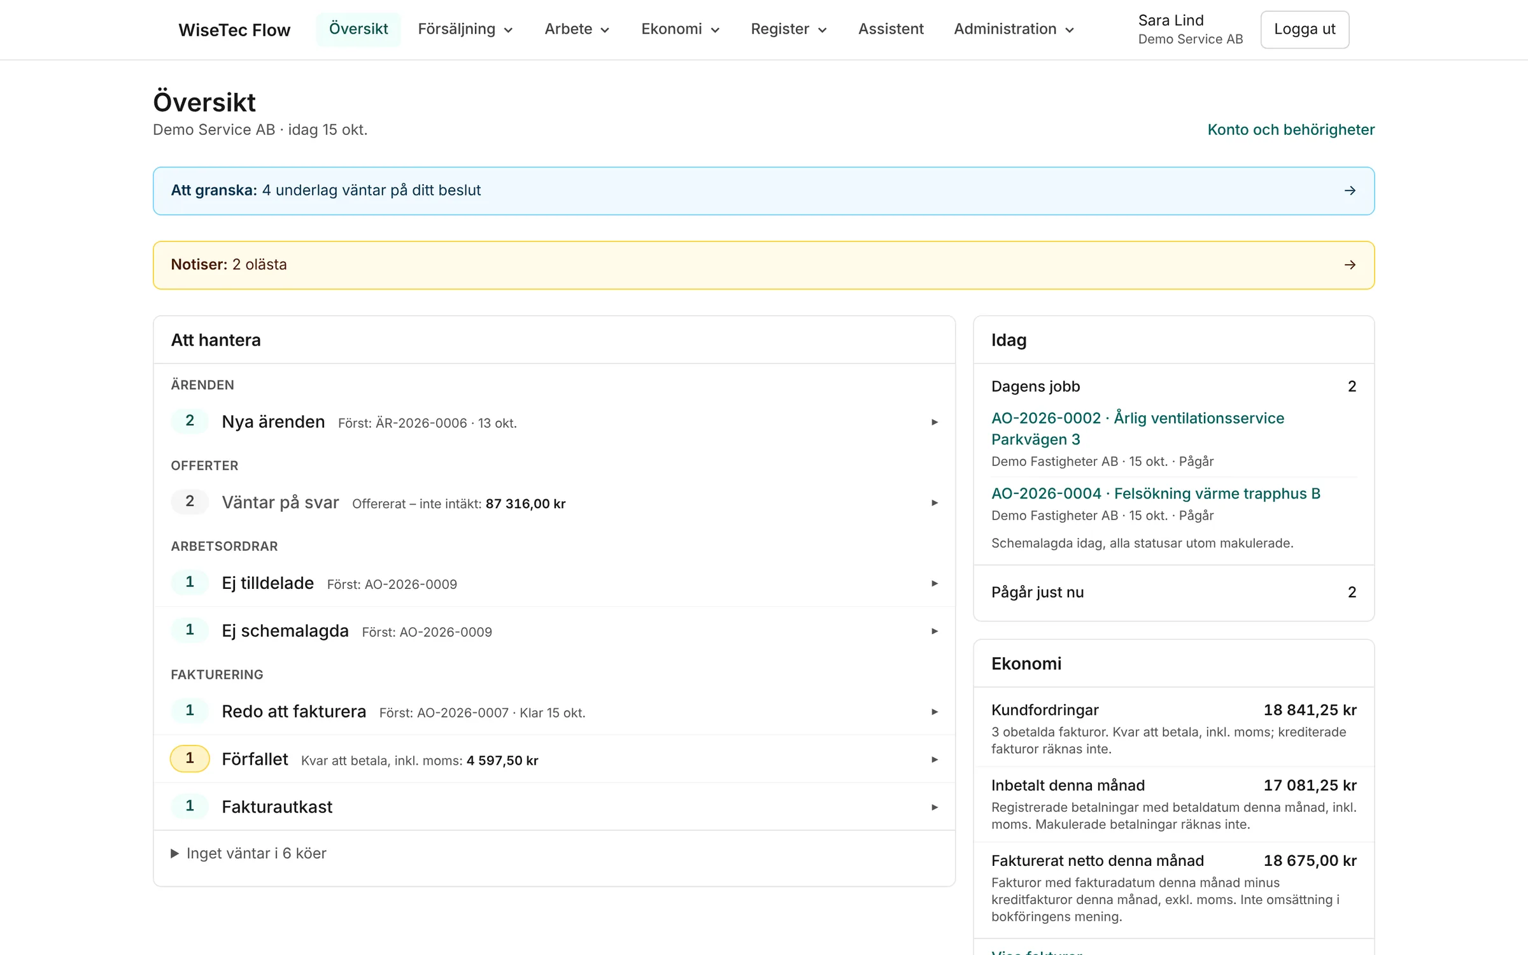
Task: Click the count badge beside Ej schemalagda
Action: 190,630
